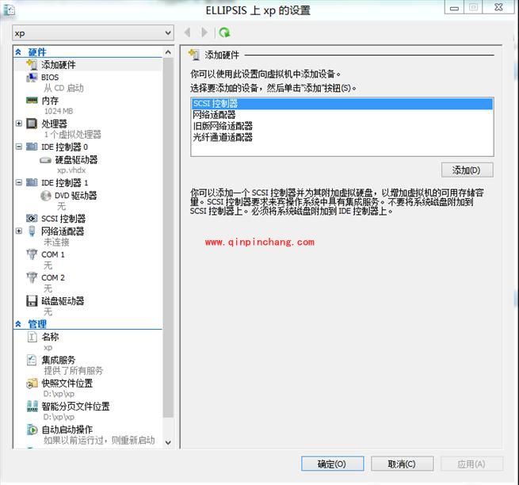Select SCSI 控制器 in device list

tap(342, 104)
